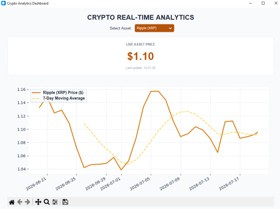280x209 pixels.
Task: Click the 7-Day Moving Average legend entry
Action: 64,98
